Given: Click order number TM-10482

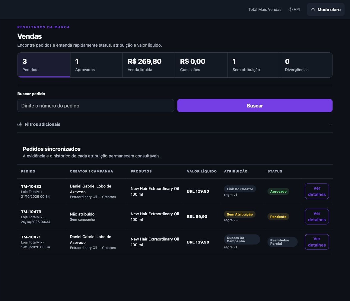Looking at the screenshot, I should (x=31, y=186).
